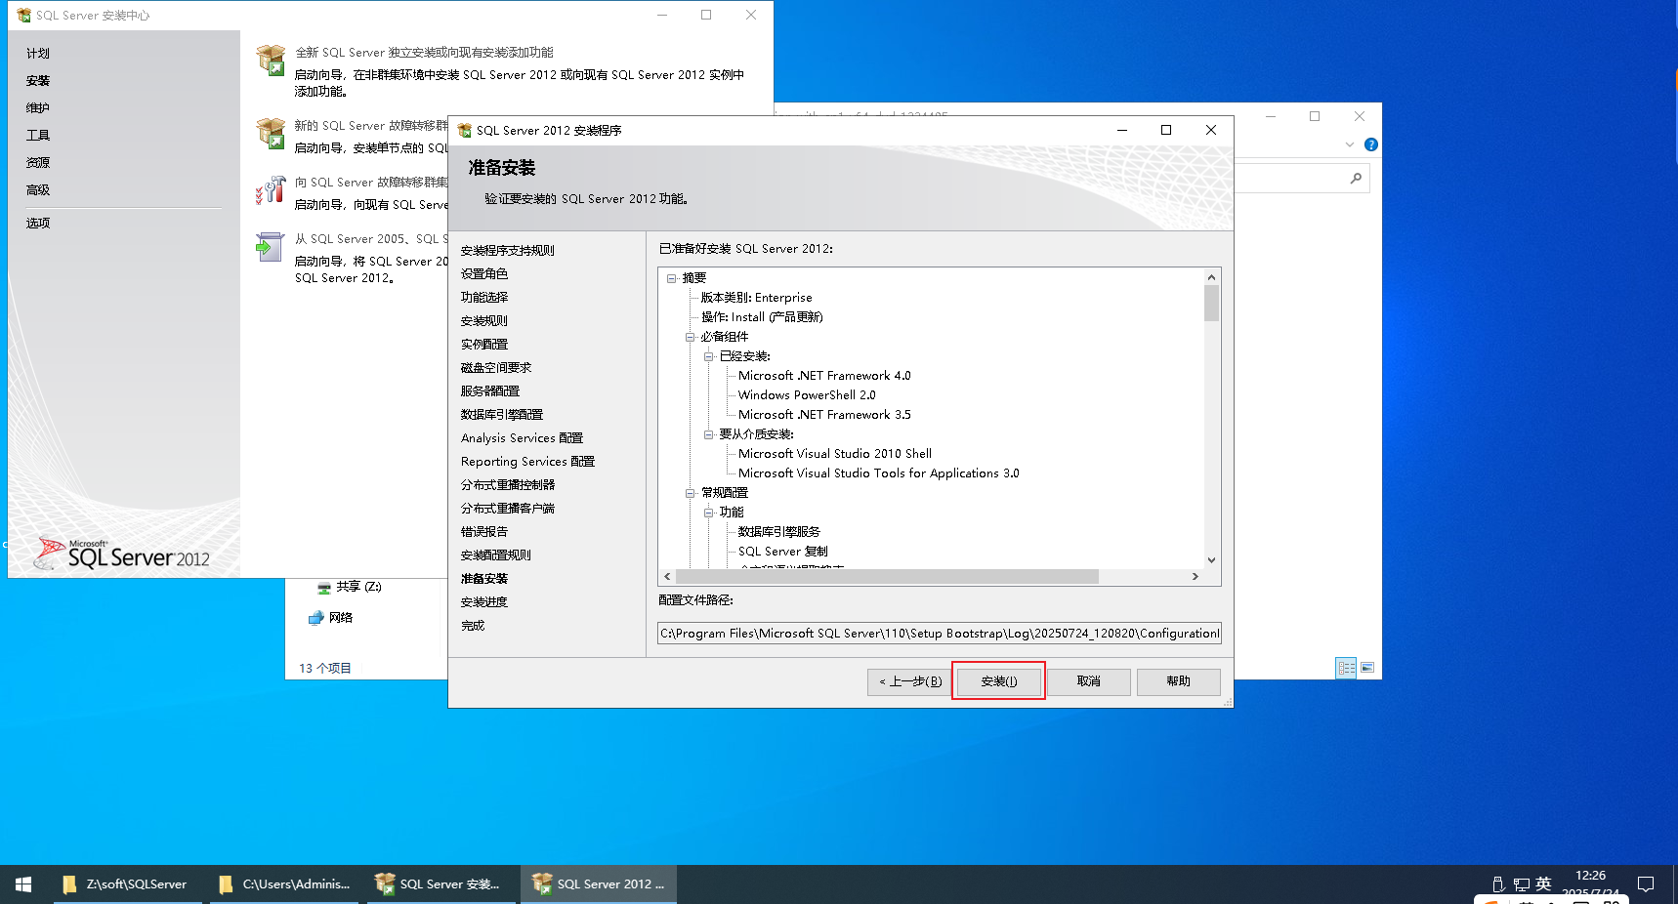This screenshot has width=1678, height=904.
Task: Click the 取消 cancel button
Action: (x=1089, y=681)
